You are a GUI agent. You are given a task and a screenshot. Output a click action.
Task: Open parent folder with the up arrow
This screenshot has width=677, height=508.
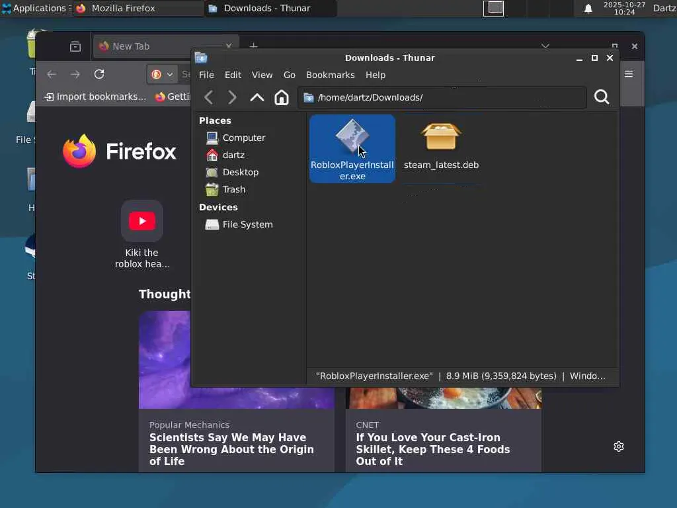pyautogui.click(x=257, y=98)
